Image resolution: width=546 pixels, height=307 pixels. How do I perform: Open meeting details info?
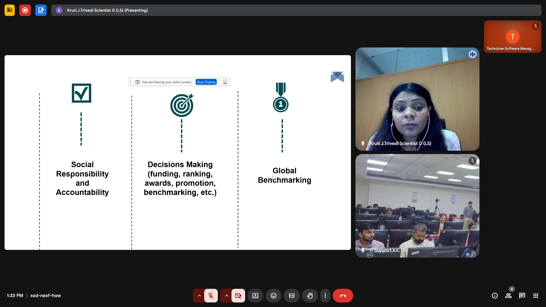[x=495, y=296]
